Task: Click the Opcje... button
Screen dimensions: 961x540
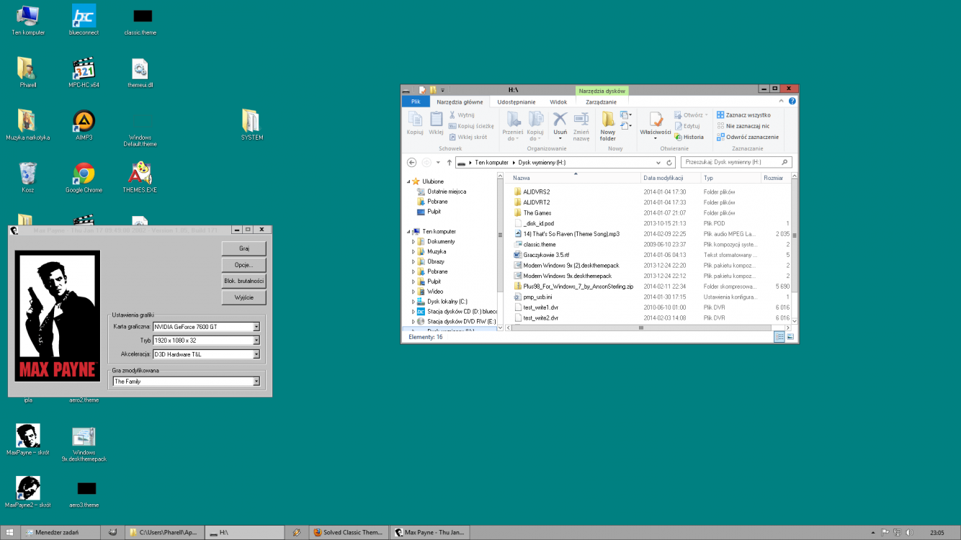Action: 244,265
